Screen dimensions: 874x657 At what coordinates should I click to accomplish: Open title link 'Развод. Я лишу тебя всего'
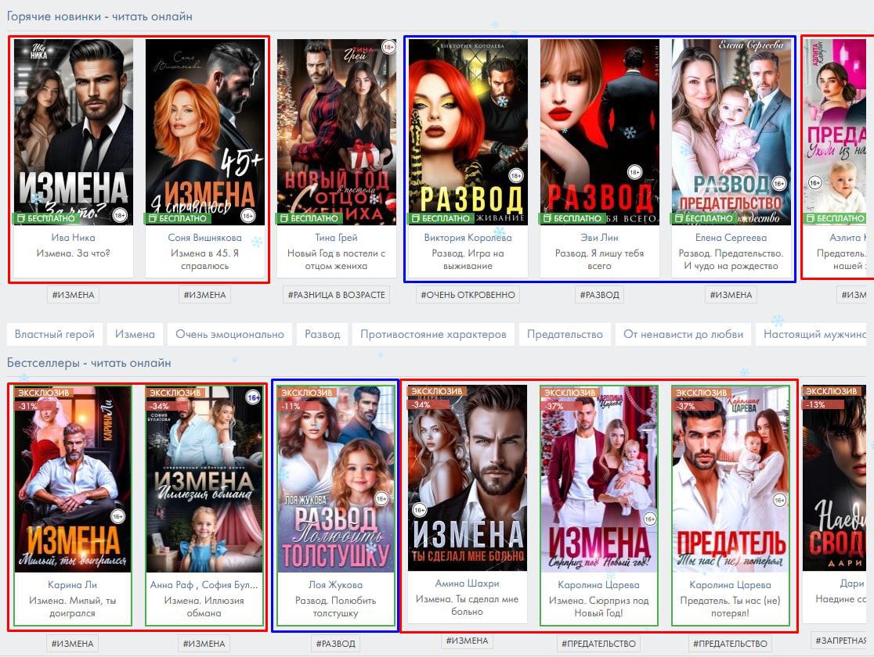tap(599, 260)
